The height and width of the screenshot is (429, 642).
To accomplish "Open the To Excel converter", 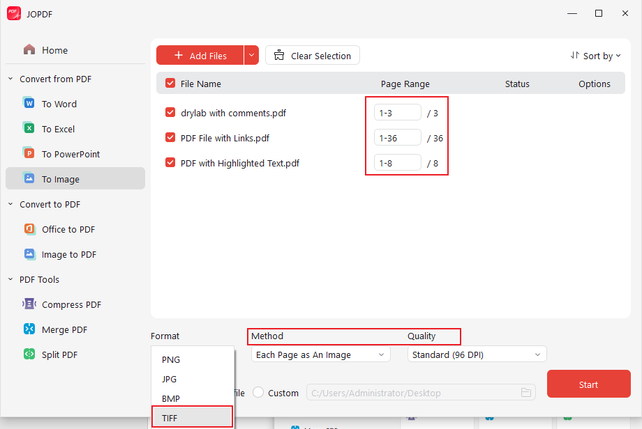I will 58,129.
